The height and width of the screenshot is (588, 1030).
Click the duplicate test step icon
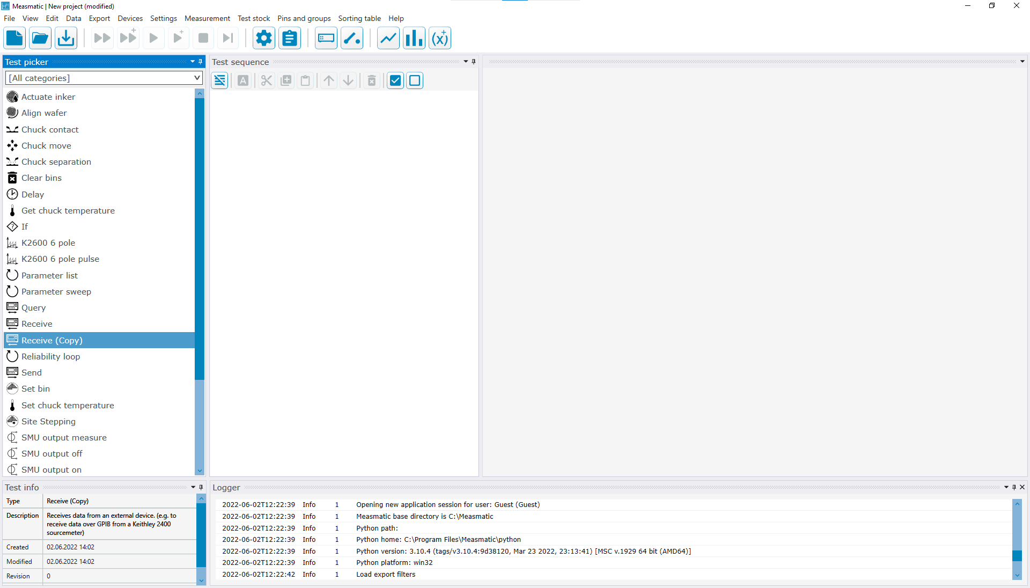point(286,80)
